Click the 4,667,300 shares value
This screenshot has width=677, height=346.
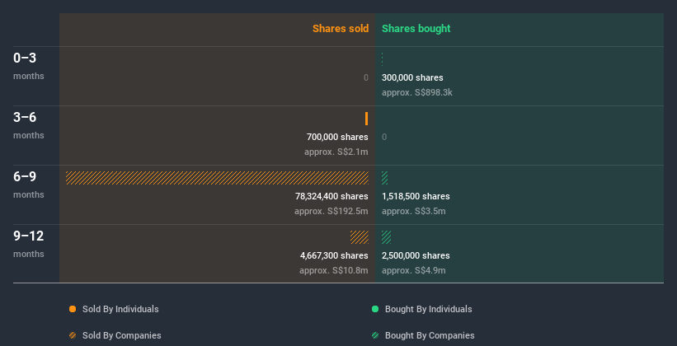tap(334, 255)
